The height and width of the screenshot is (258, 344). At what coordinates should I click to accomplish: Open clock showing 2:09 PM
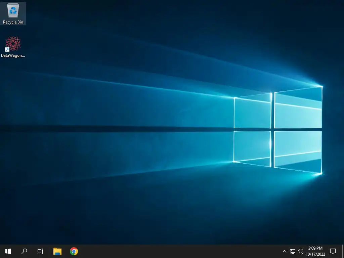[315, 251]
